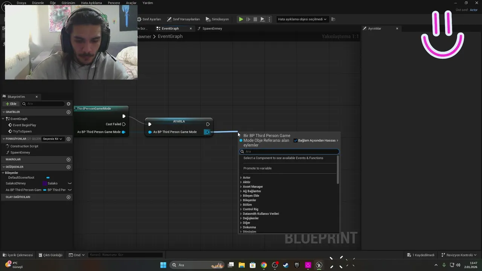The width and height of the screenshot is (482, 271).
Task: Collapse the Bileşenler group
Action: click(x=3, y=173)
